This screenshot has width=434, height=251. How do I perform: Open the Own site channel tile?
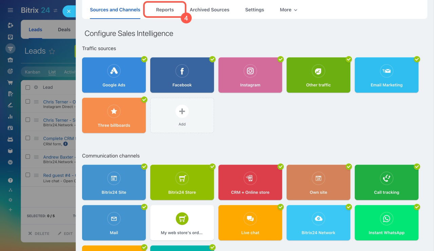(x=318, y=182)
